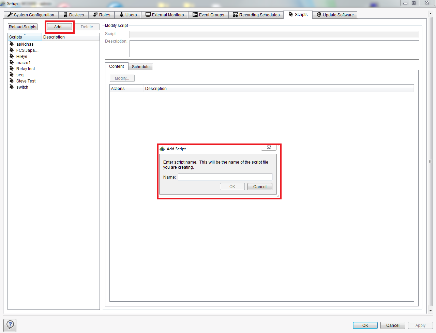Viewport: 436px width, 333px height.
Task: Click the diamond icon in Add Script dialog
Action: coord(162,149)
